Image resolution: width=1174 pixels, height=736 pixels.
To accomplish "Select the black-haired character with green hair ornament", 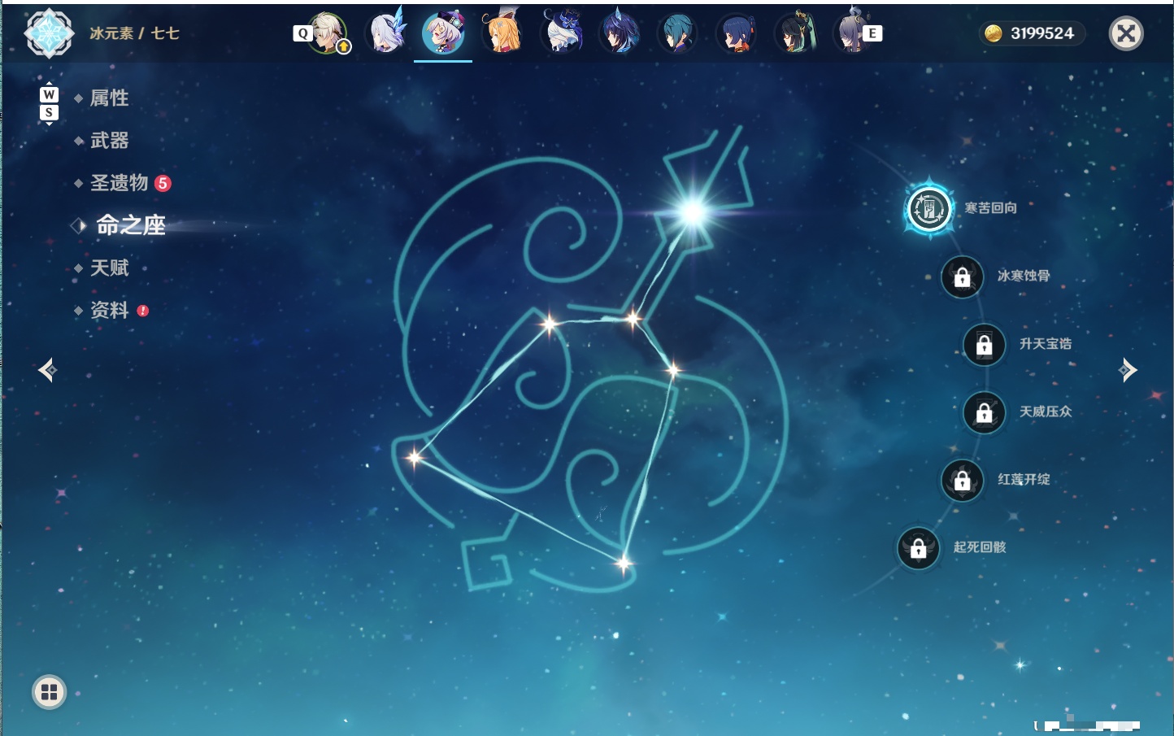I will 795,33.
